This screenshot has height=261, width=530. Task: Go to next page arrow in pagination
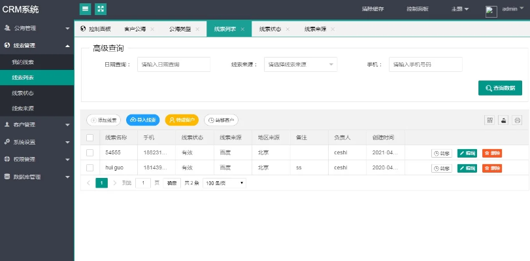pyautogui.click(x=115, y=183)
